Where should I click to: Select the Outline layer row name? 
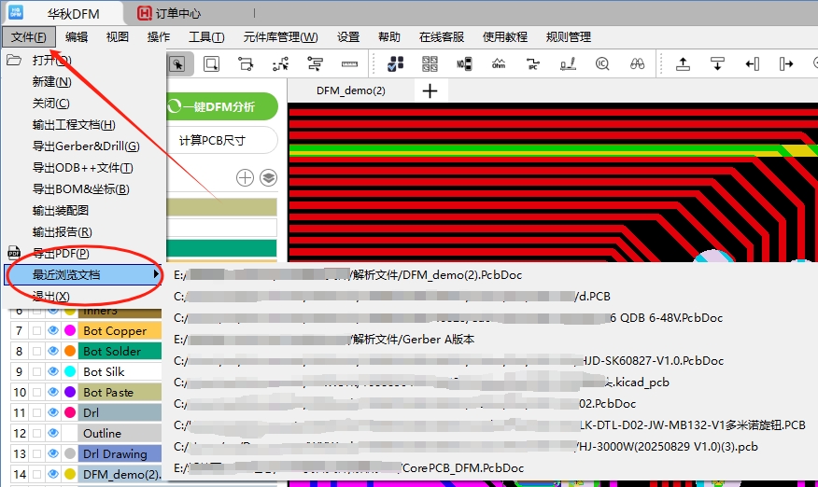pos(103,433)
